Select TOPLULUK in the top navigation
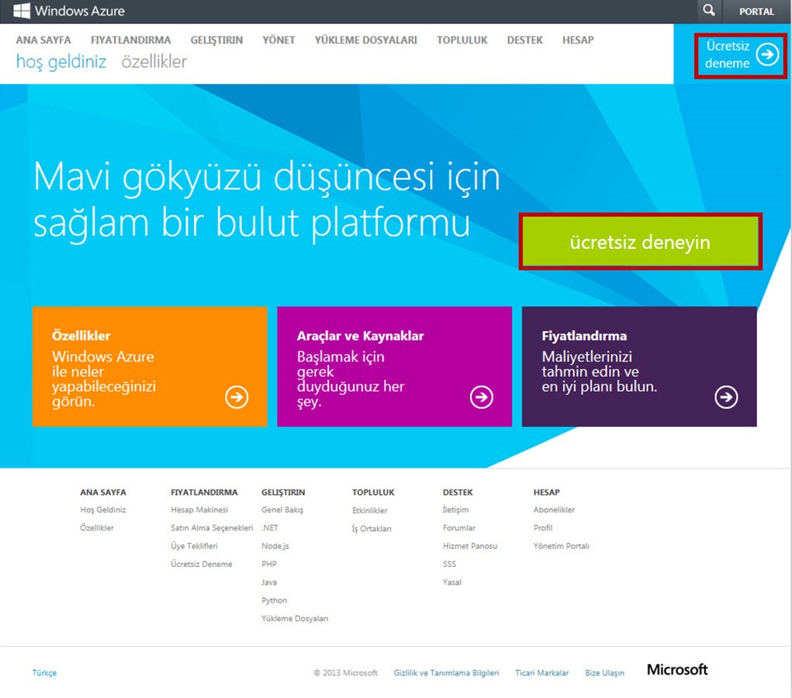This screenshot has width=792, height=698. pos(462,40)
